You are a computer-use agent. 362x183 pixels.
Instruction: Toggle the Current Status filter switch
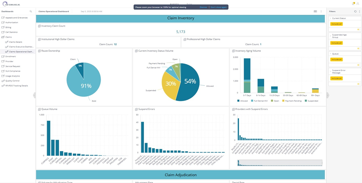359,30
